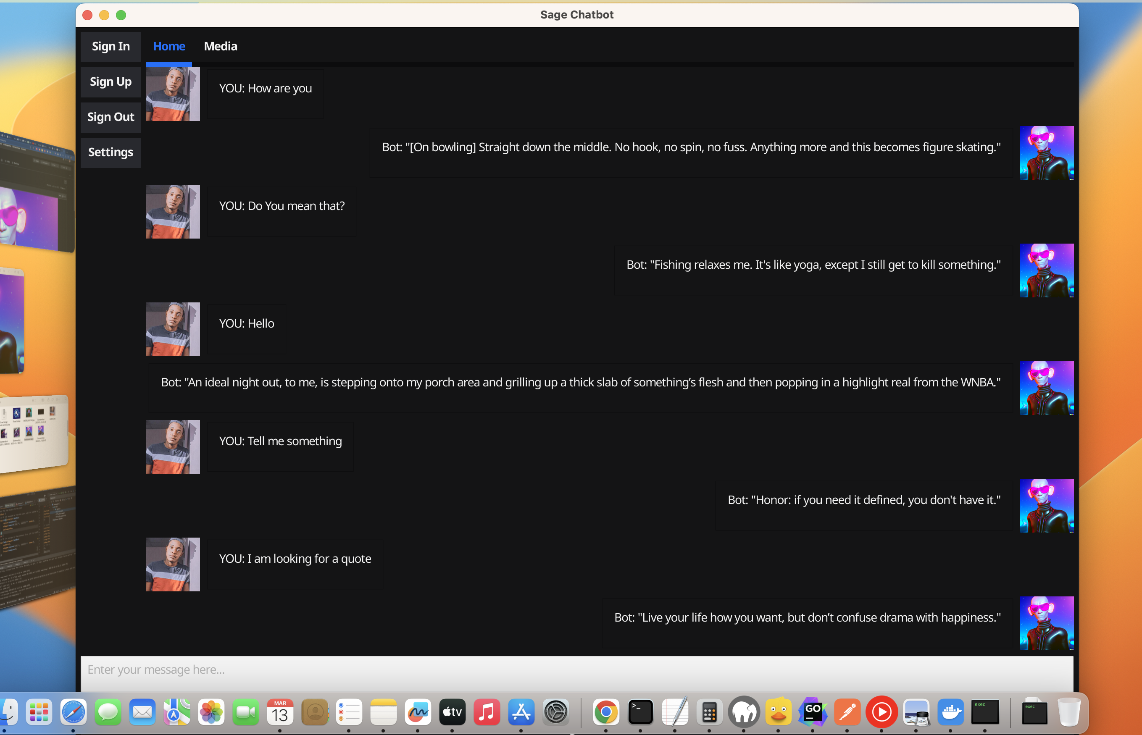Open Google Chrome from the dock
This screenshot has height=735, width=1142.
(x=605, y=712)
